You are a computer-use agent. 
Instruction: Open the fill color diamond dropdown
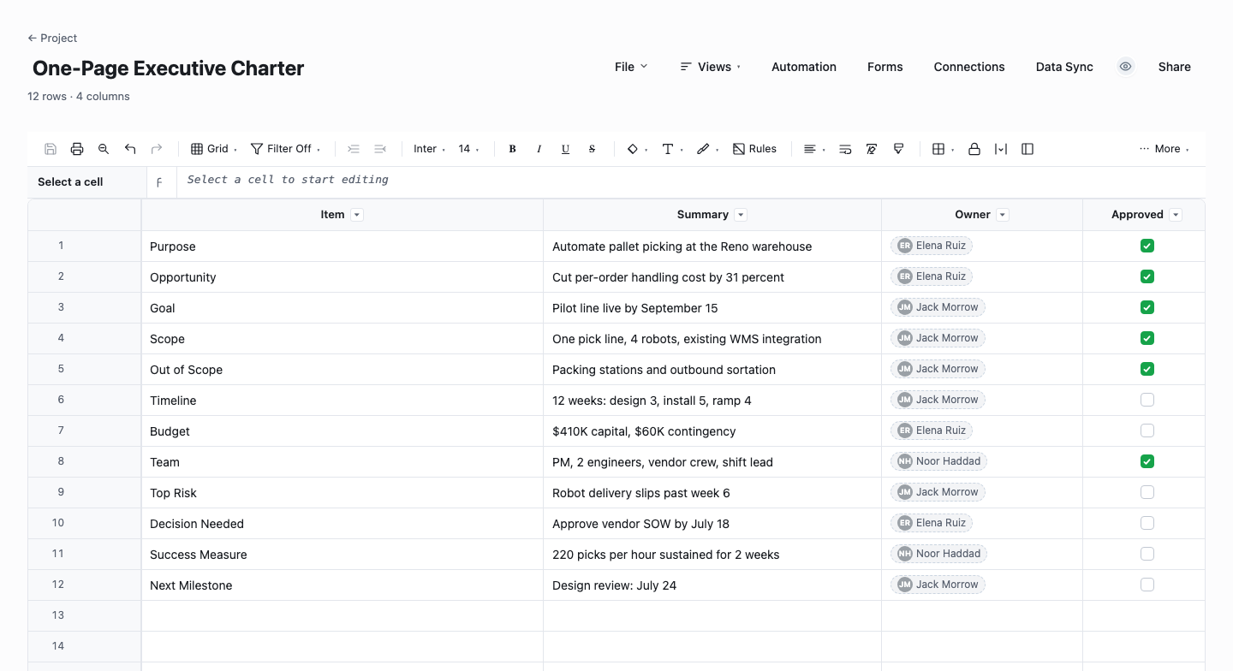tap(637, 149)
